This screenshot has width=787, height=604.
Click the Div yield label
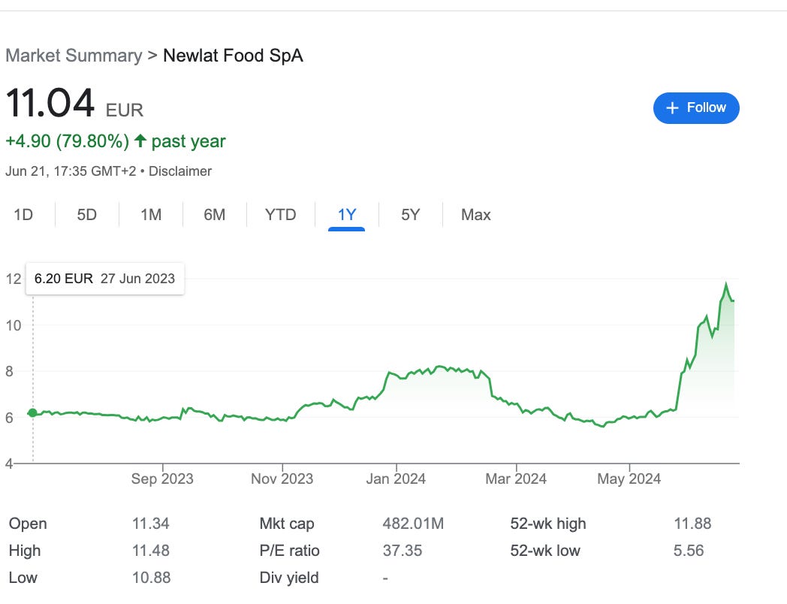[x=289, y=578]
